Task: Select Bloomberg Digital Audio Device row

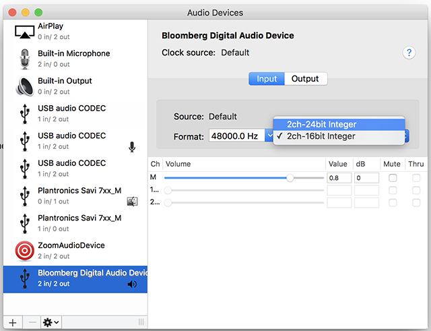Action: (75, 279)
